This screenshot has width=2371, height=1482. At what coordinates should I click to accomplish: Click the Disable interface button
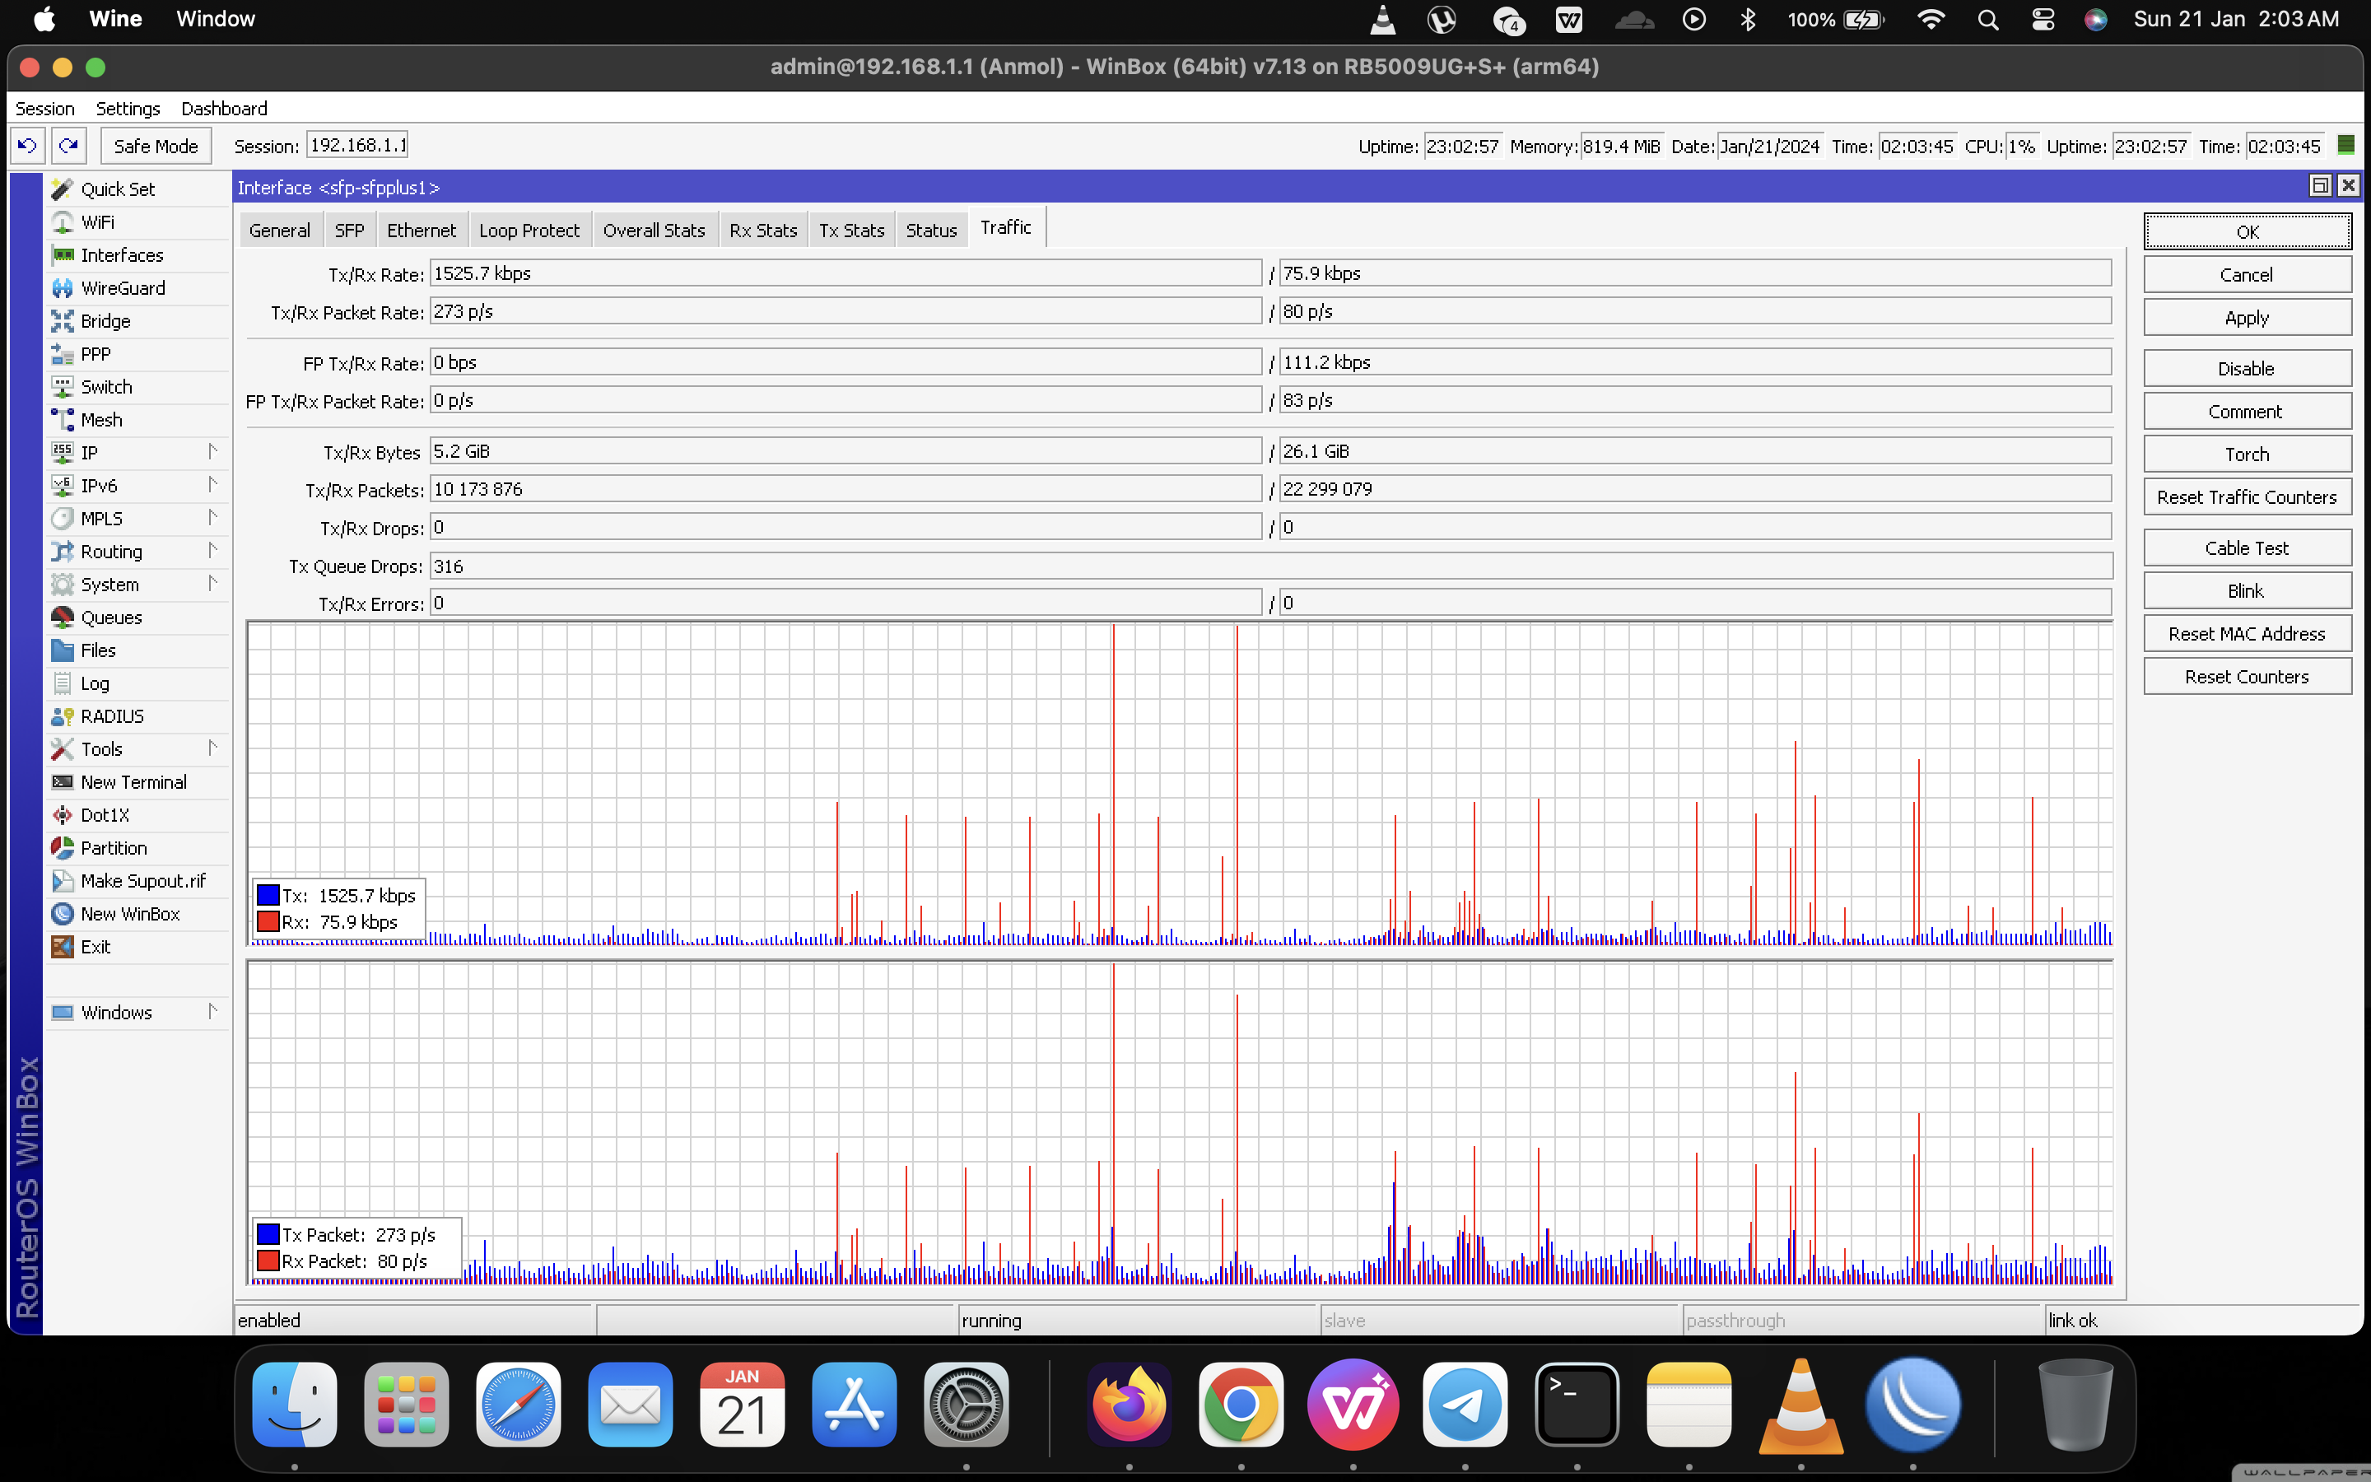[2246, 369]
